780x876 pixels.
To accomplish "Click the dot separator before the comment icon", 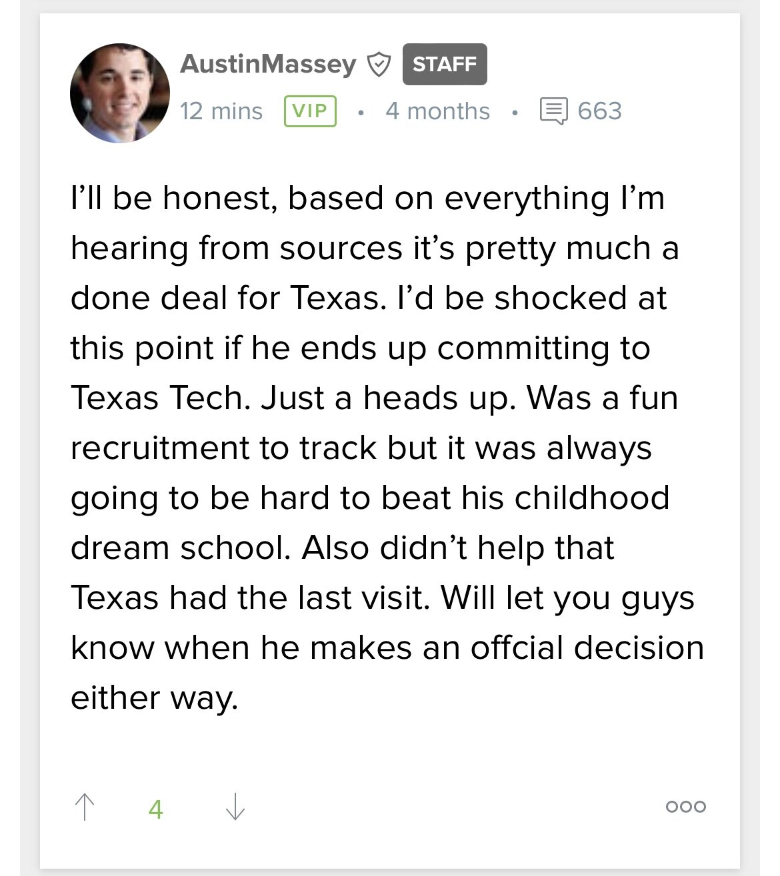I will click(x=515, y=113).
